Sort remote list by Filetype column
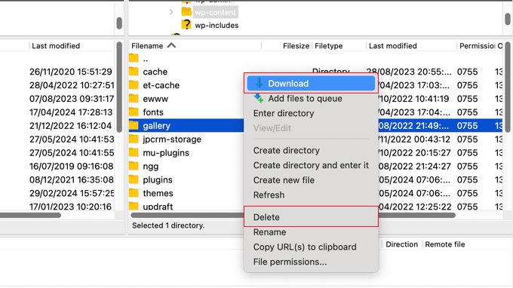This screenshot has height=288, width=513. pyautogui.click(x=328, y=46)
